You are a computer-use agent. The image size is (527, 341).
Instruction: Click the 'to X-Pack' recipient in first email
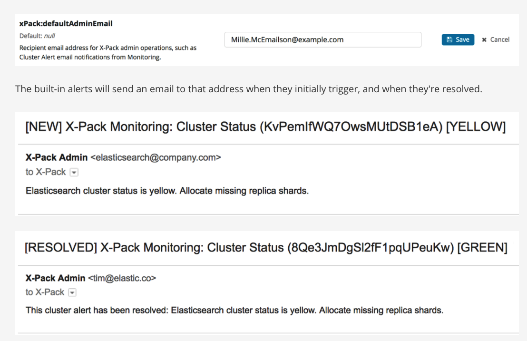point(46,172)
